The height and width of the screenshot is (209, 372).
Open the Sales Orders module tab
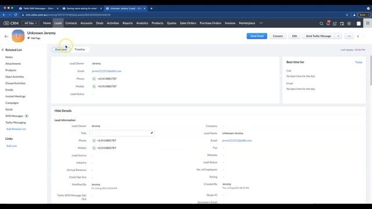tap(188, 23)
